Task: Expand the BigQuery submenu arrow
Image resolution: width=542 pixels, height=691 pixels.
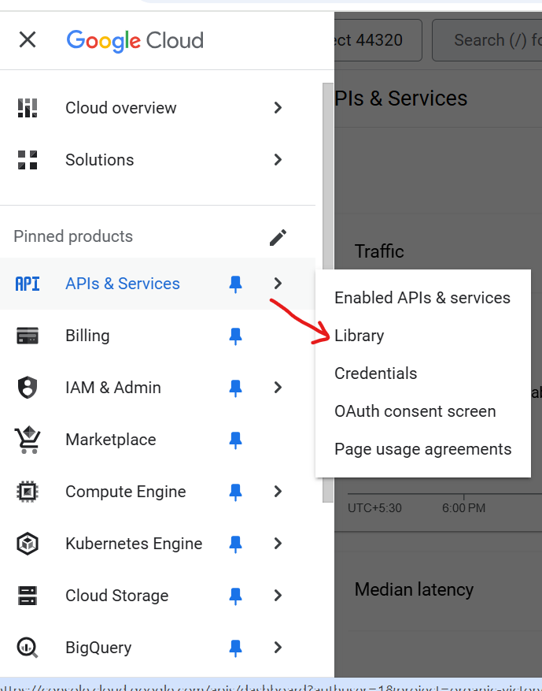Action: click(278, 648)
